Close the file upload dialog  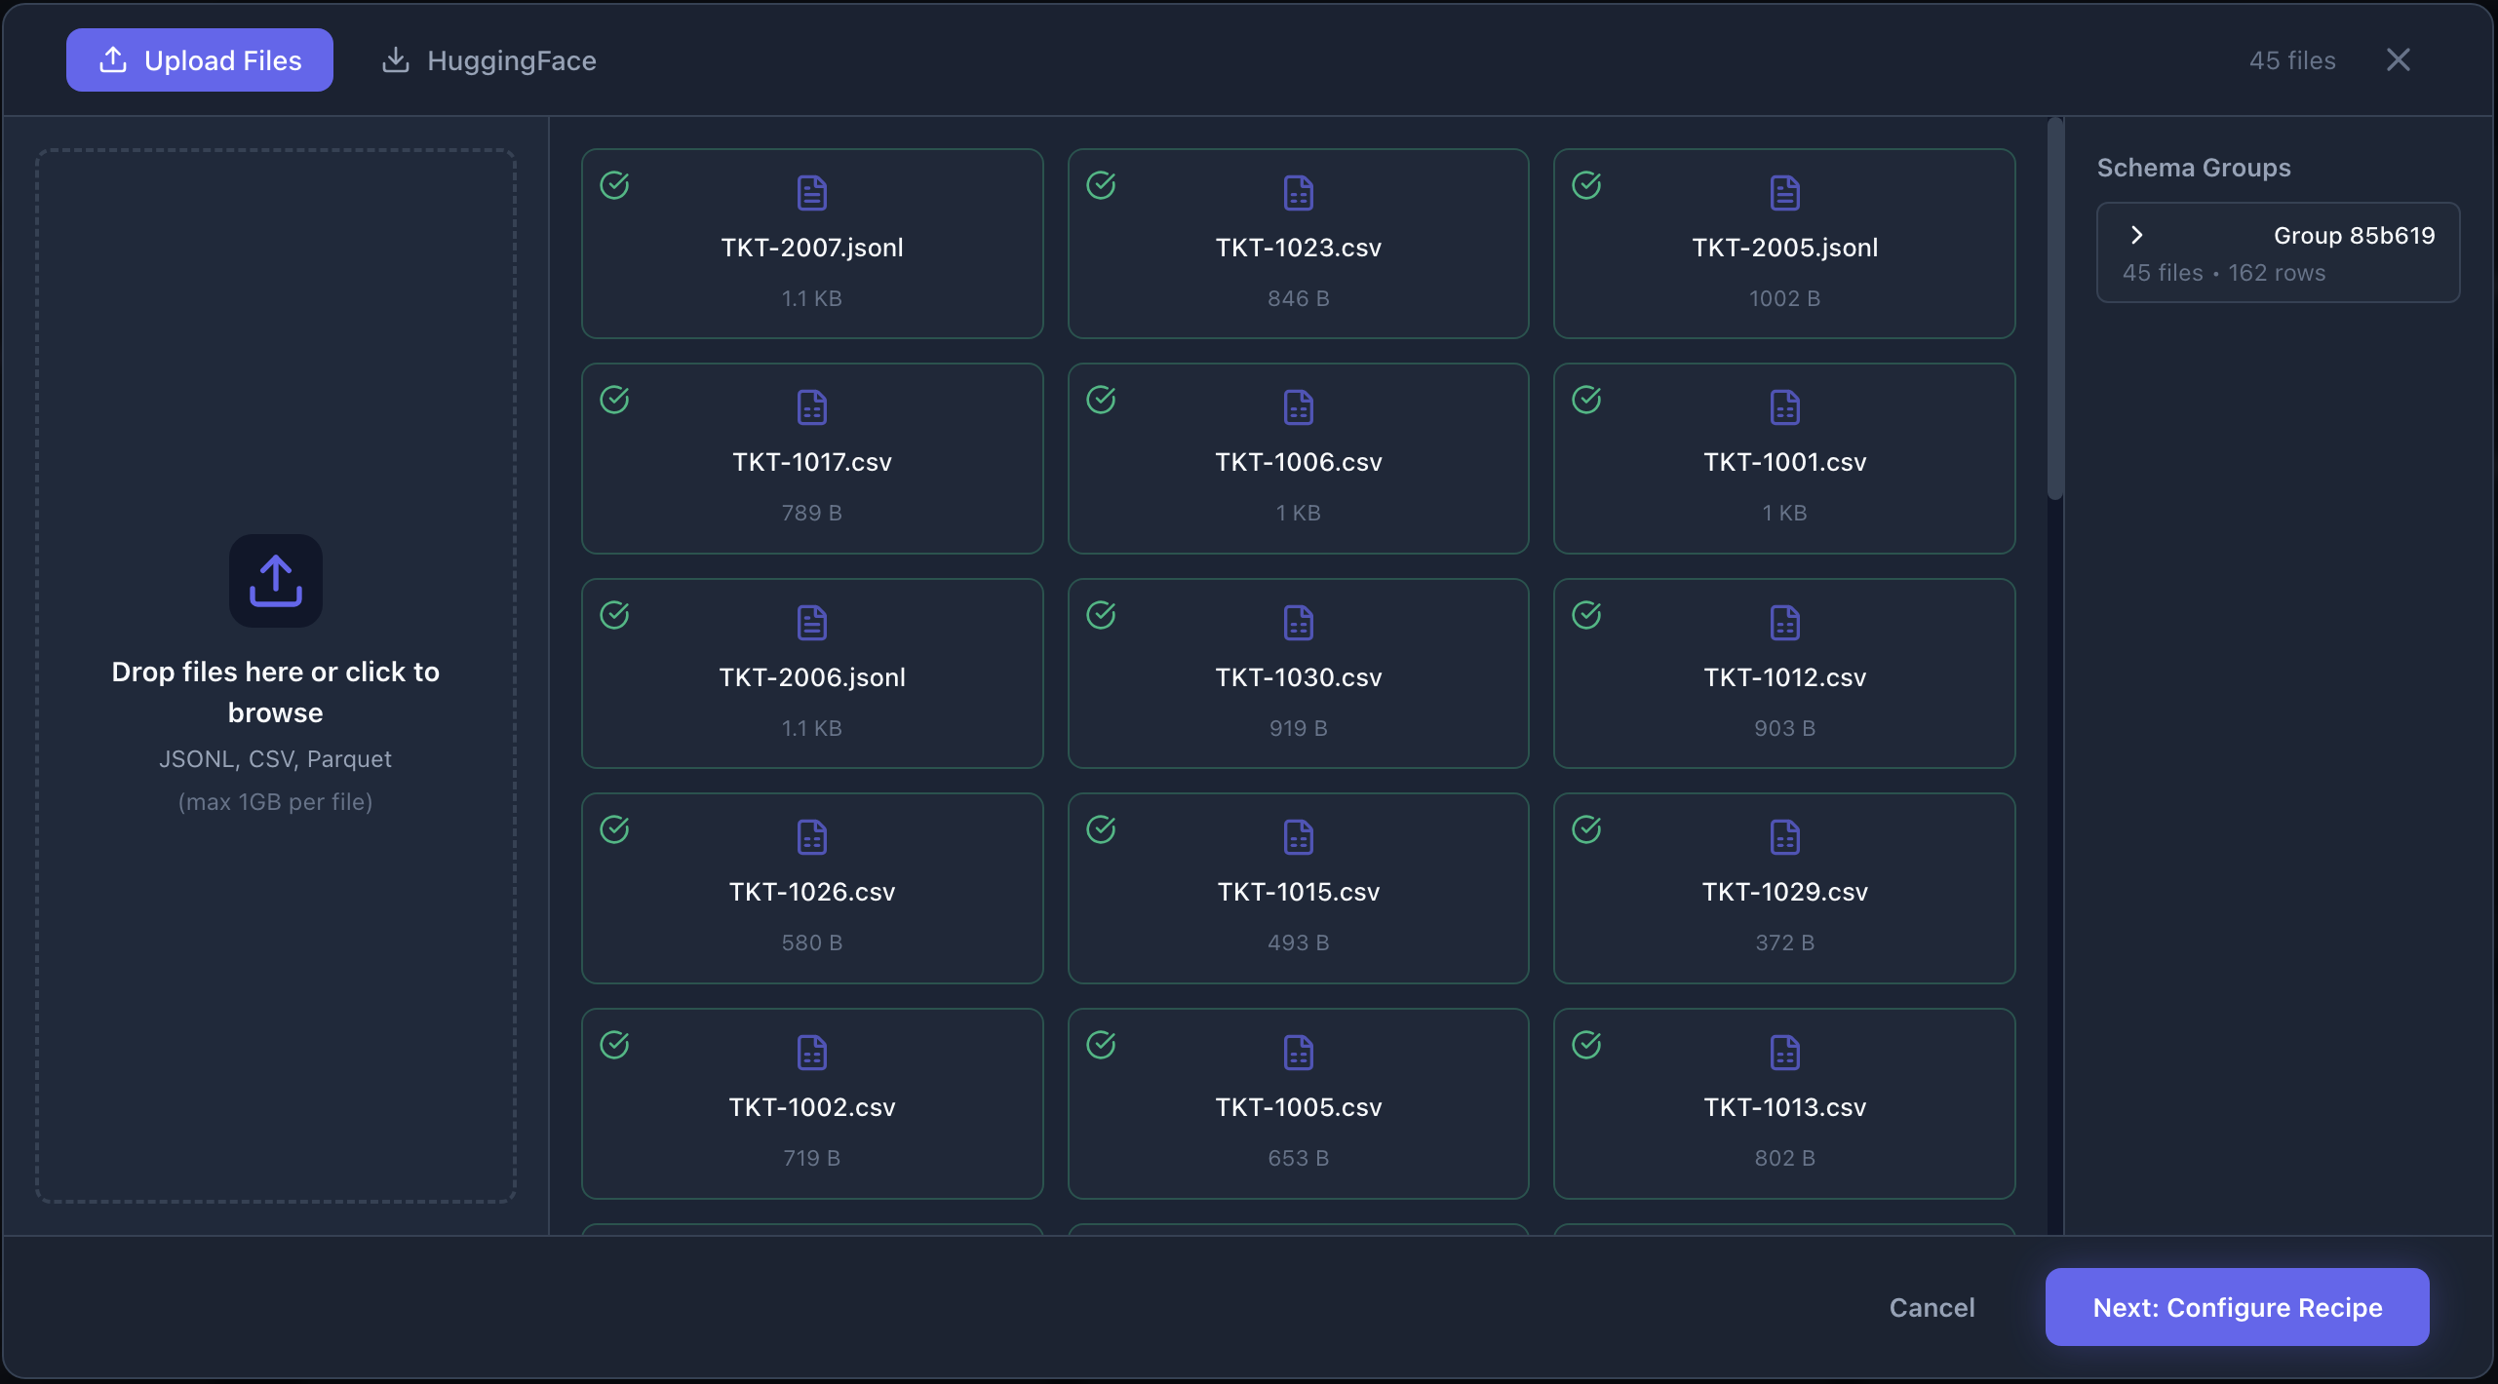pyautogui.click(x=2398, y=59)
